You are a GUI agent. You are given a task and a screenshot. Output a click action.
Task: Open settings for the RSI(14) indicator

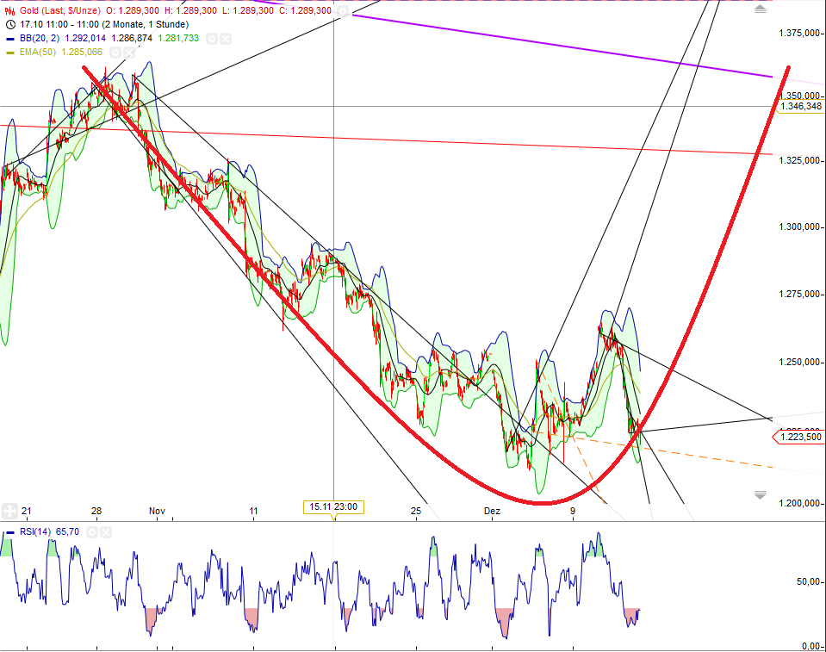[x=93, y=531]
